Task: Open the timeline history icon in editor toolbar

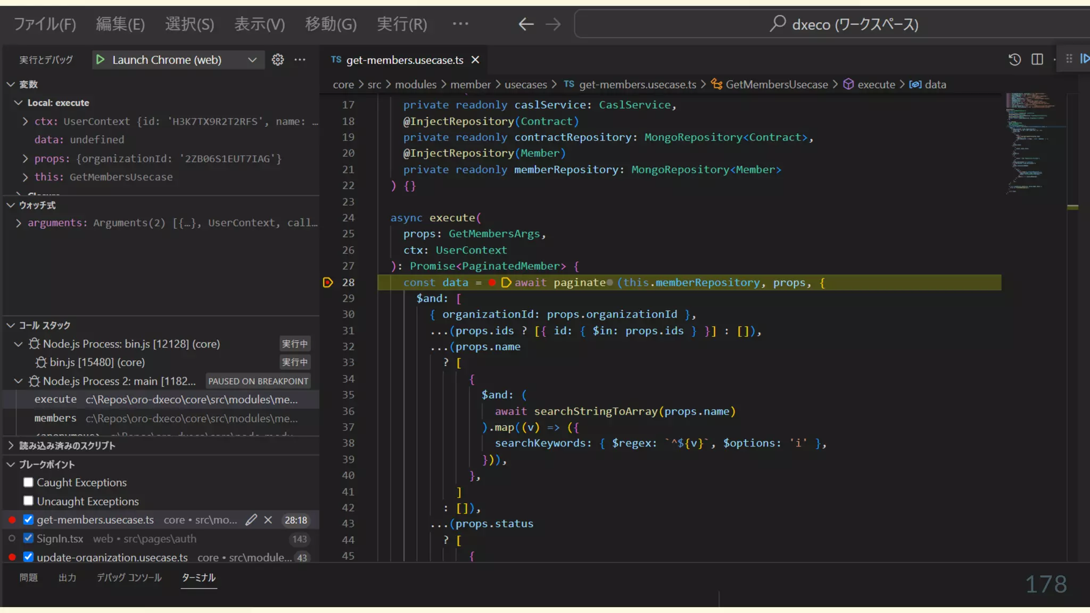Action: [1014, 60]
